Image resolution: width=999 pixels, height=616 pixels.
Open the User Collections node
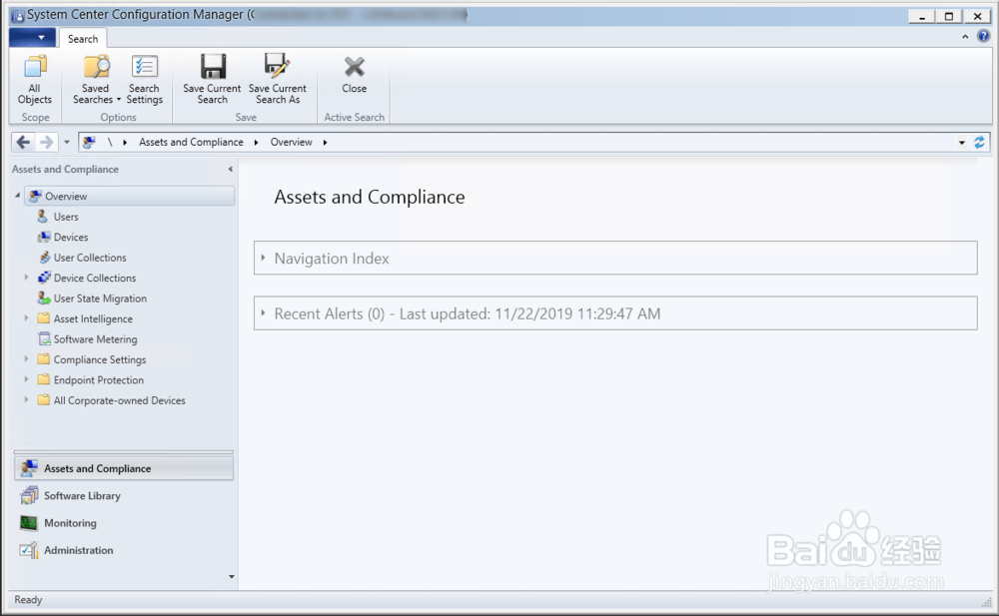(90, 258)
